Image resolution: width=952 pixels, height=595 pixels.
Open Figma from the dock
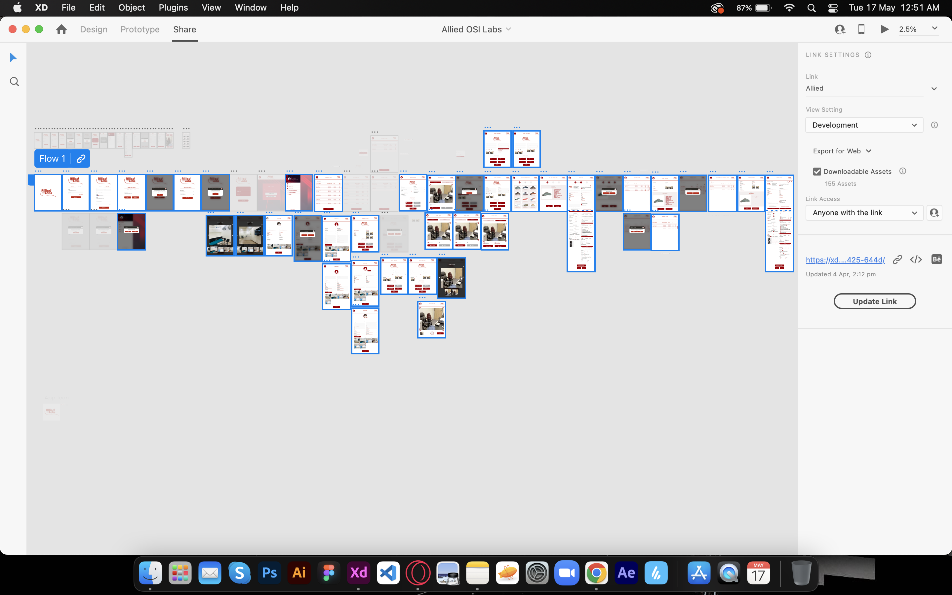329,573
